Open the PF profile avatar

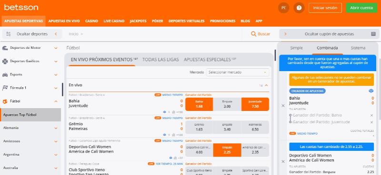click(x=283, y=8)
